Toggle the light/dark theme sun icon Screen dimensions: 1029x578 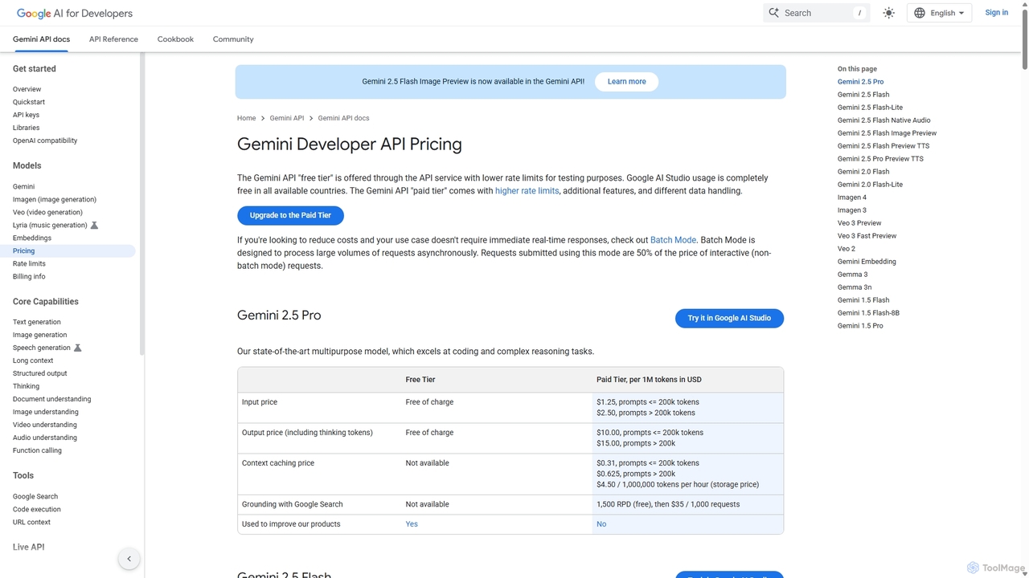(888, 13)
